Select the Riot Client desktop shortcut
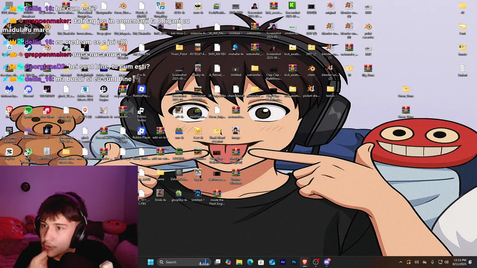 [47, 112]
